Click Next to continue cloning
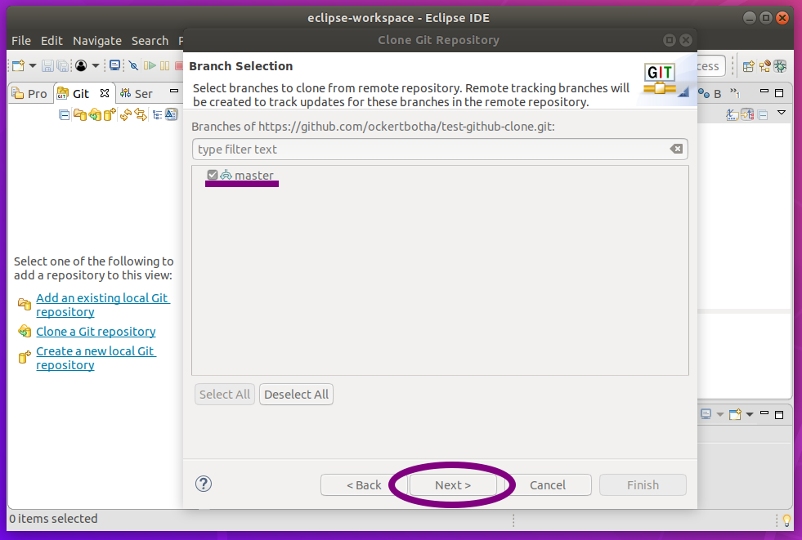This screenshot has height=540, width=802. coord(453,484)
